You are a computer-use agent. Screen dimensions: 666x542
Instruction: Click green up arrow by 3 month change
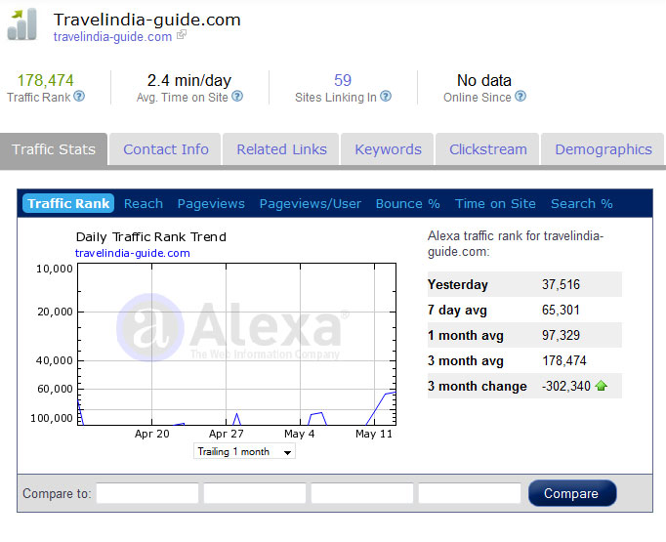[601, 386]
